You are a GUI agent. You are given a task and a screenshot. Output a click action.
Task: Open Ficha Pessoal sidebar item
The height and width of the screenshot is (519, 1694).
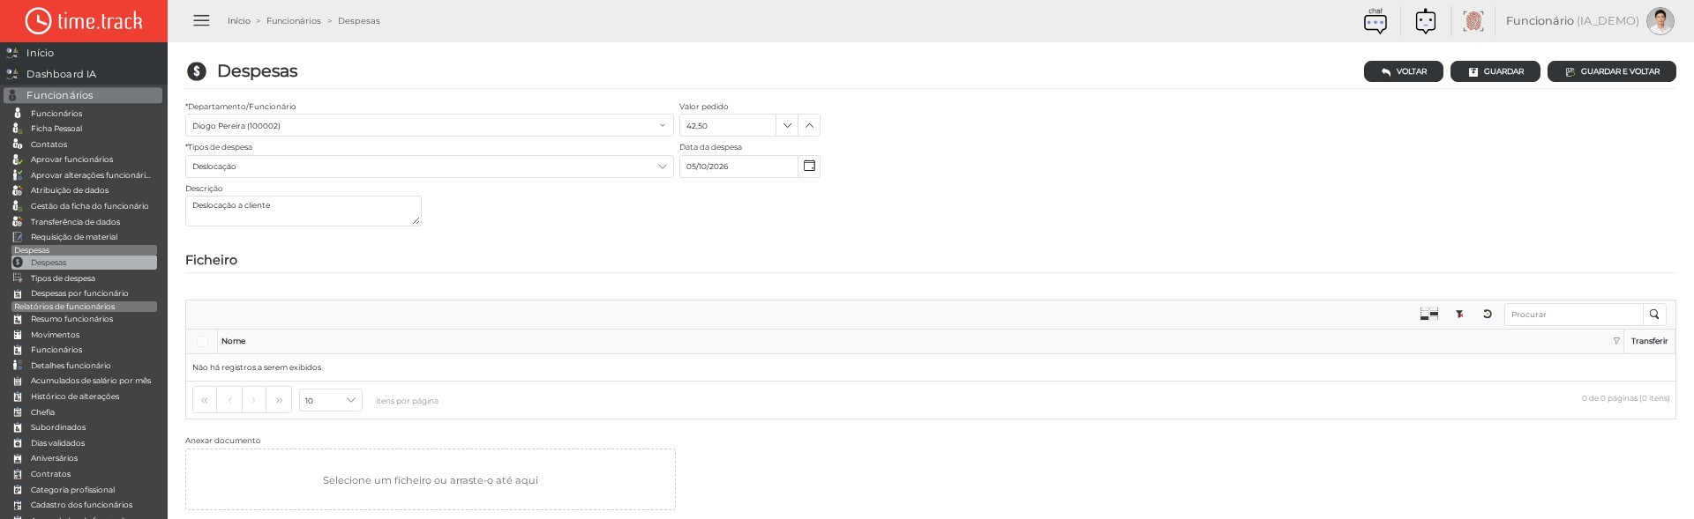pyautogui.click(x=56, y=129)
